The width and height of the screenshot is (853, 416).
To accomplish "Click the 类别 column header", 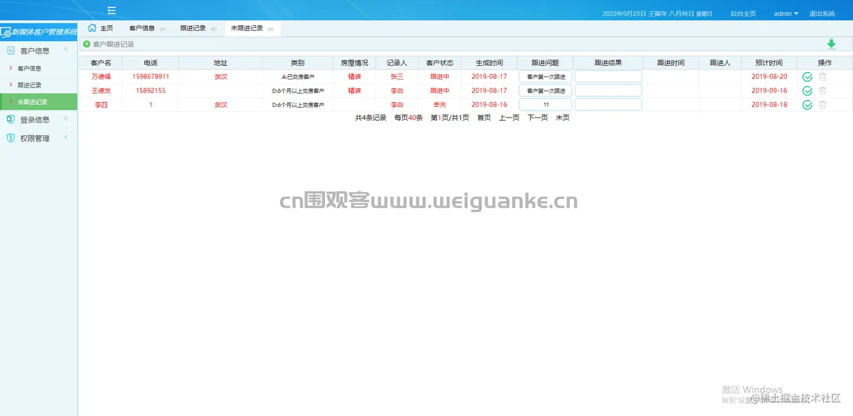I will coord(298,63).
